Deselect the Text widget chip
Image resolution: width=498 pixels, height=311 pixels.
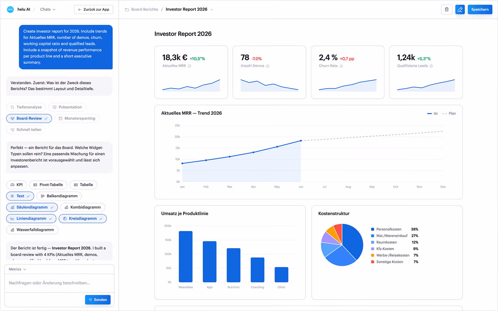click(20, 196)
